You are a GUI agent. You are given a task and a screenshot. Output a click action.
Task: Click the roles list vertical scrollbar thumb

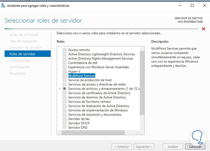coord(142,83)
